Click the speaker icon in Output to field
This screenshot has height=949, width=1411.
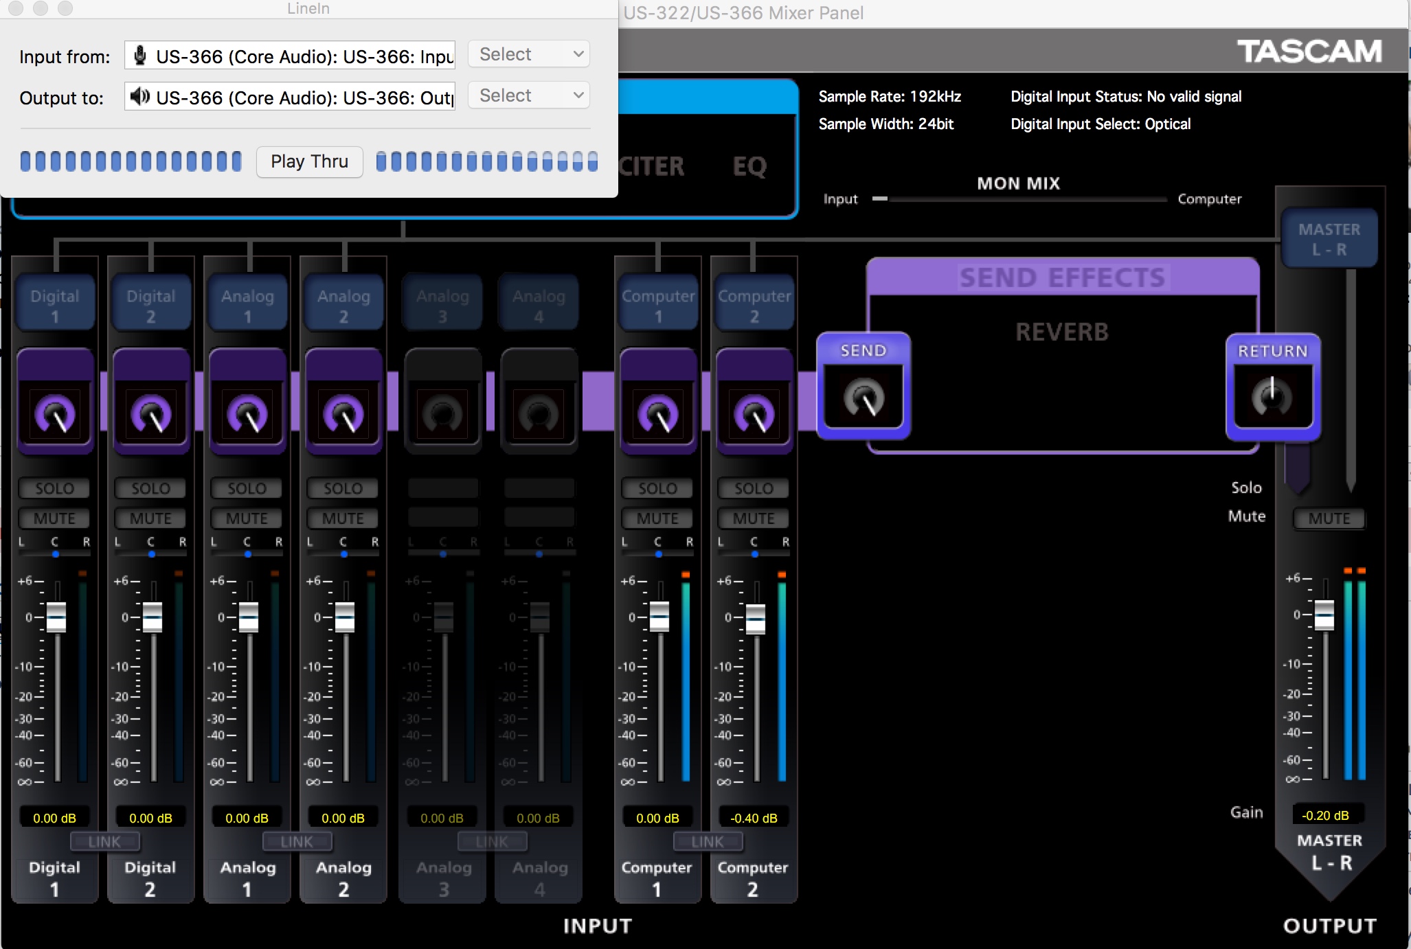[140, 97]
